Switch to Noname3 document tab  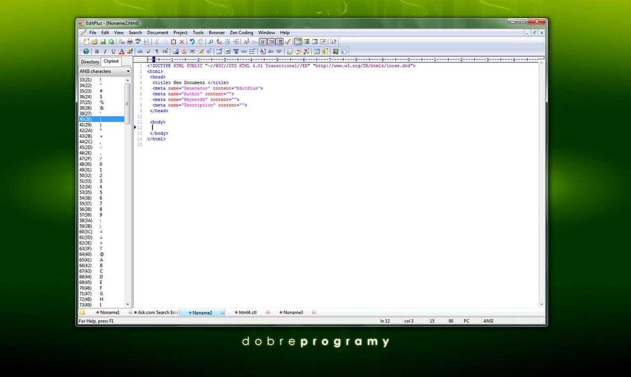[x=293, y=313]
